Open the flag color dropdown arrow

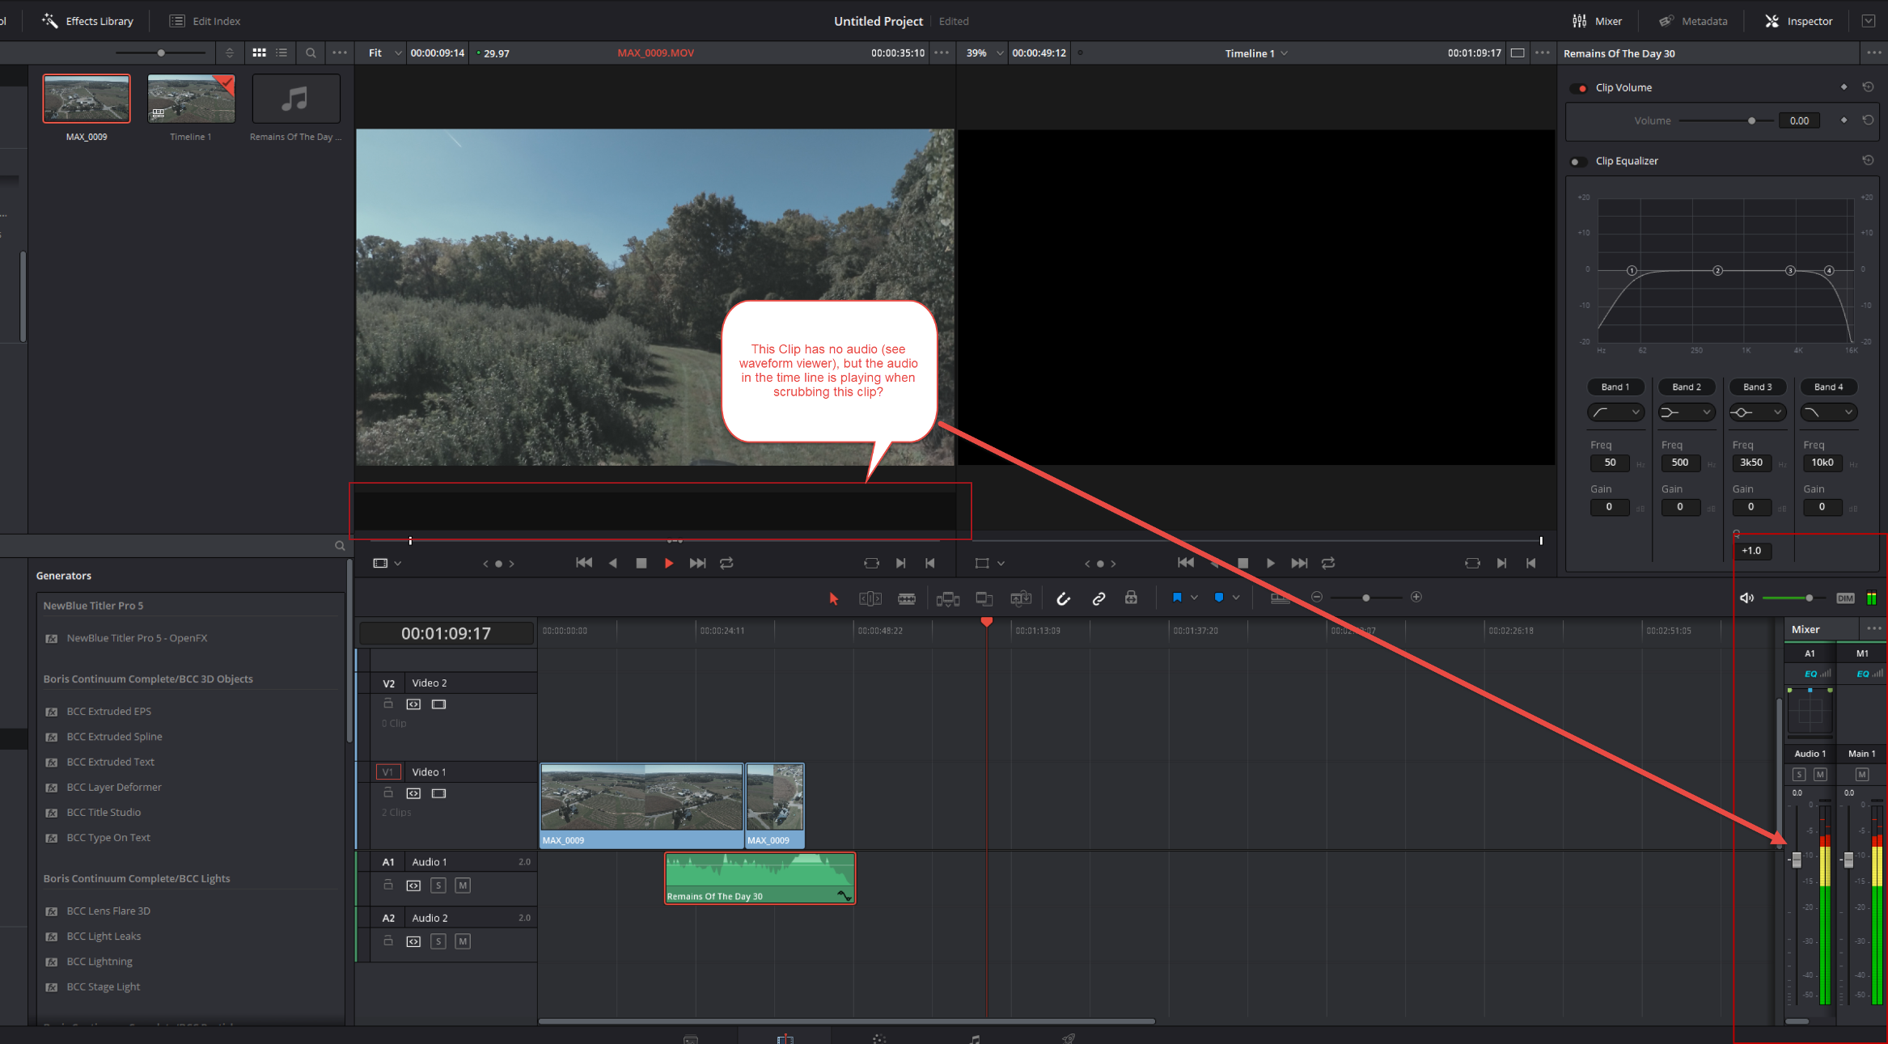tap(1194, 598)
